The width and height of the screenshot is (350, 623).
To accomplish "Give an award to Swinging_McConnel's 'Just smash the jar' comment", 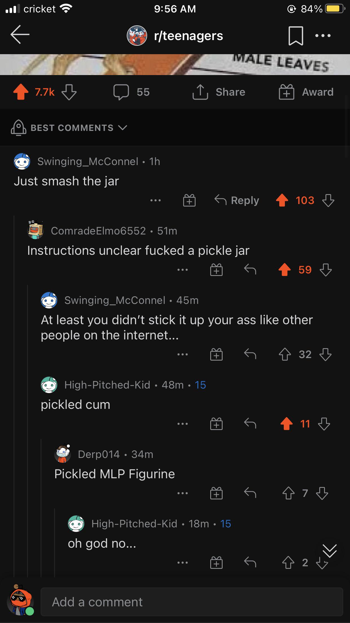I will coord(189,200).
